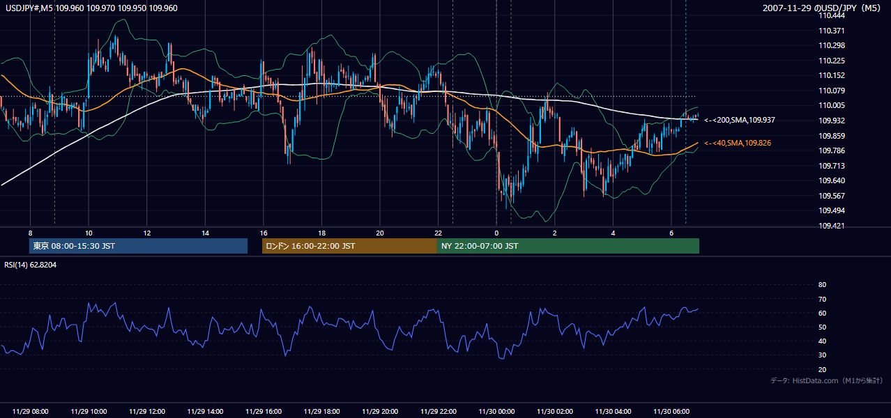Click the hour label 4 under the price chart
This screenshot has height=418, width=891.
pos(613,233)
